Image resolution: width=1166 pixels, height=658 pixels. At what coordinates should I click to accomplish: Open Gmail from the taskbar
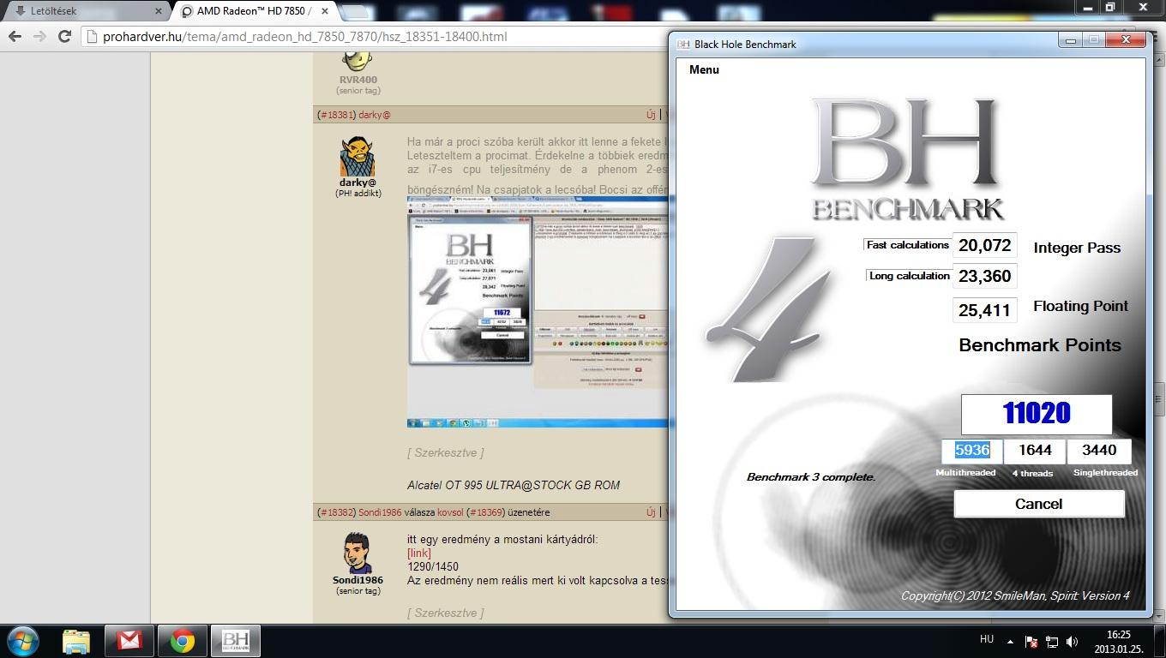[x=129, y=641]
